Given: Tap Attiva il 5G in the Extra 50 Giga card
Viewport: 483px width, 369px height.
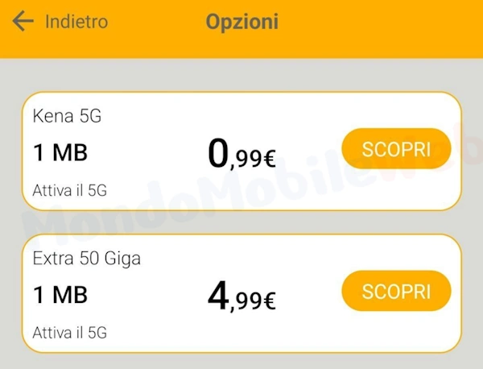Looking at the screenshot, I should pos(70,332).
